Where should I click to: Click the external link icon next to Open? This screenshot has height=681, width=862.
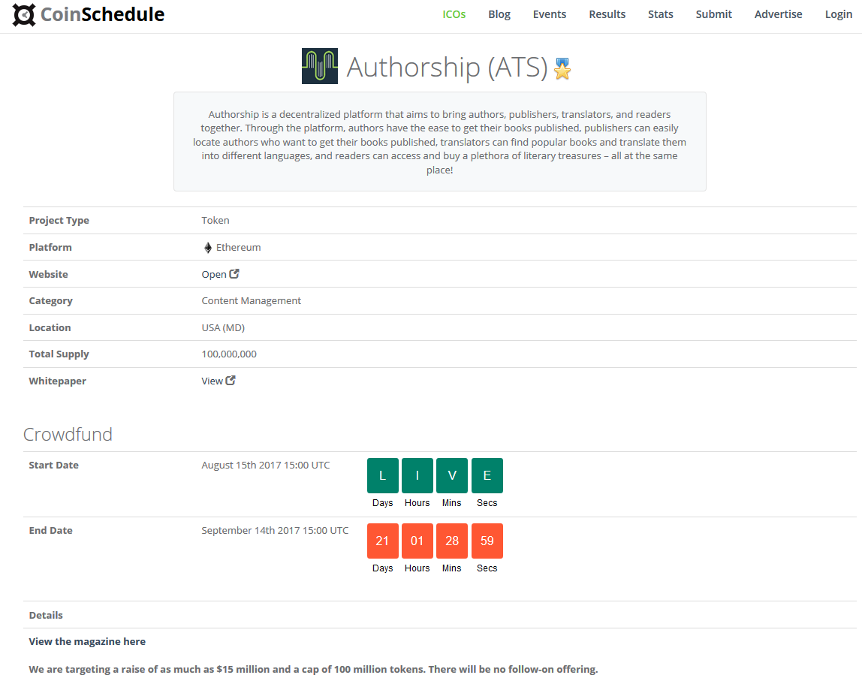234,274
